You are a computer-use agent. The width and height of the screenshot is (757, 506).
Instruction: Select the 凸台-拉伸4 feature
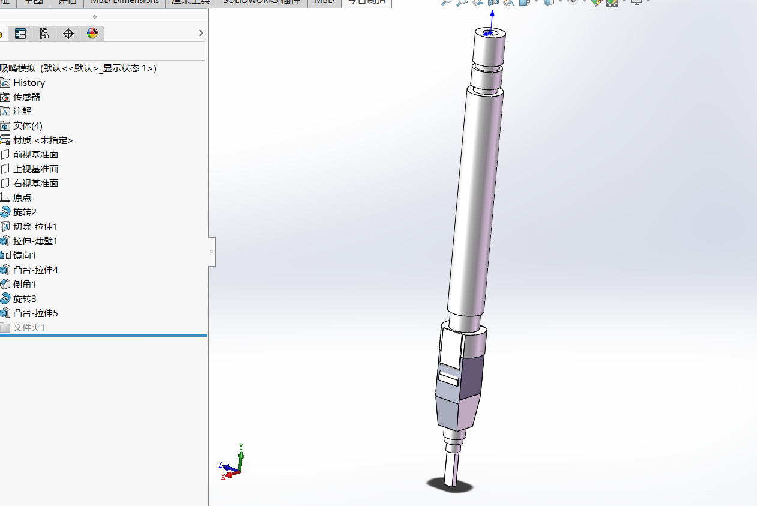pos(35,270)
